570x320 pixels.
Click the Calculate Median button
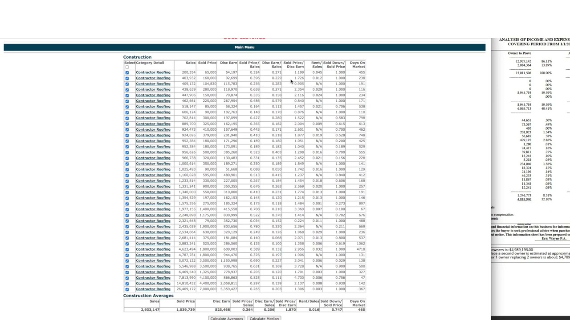pos(264,318)
